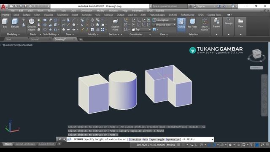Click the New drawing icon in quick access toolbar
Screen dimensions: 270x152
coord(11,6)
